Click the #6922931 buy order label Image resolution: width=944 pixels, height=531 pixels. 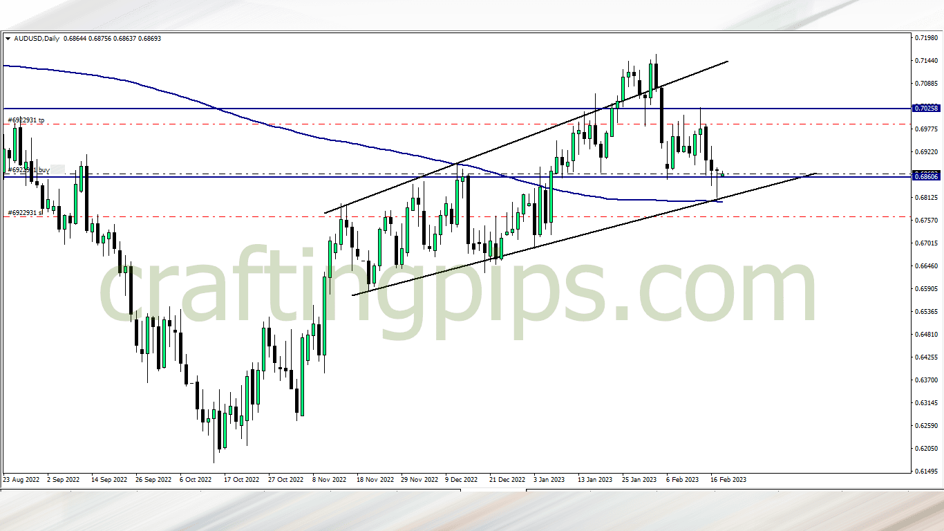coord(28,169)
